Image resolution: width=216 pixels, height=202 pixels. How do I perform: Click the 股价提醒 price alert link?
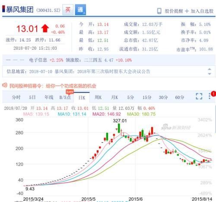pos(174,11)
